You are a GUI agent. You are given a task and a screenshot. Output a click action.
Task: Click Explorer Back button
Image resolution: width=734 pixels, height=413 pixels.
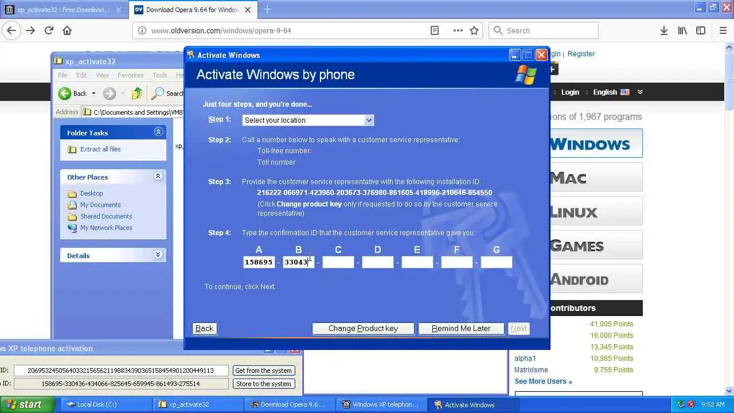(x=73, y=93)
